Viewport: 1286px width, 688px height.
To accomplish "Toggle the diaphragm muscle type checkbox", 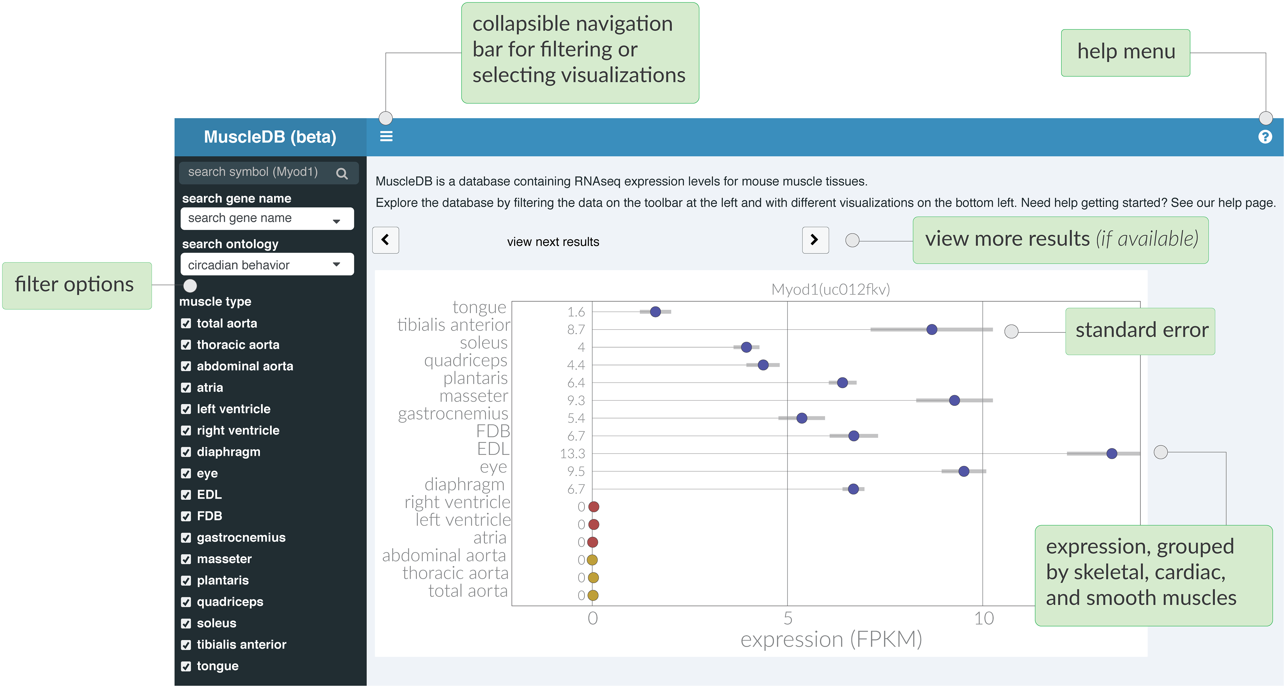I will click(x=186, y=452).
